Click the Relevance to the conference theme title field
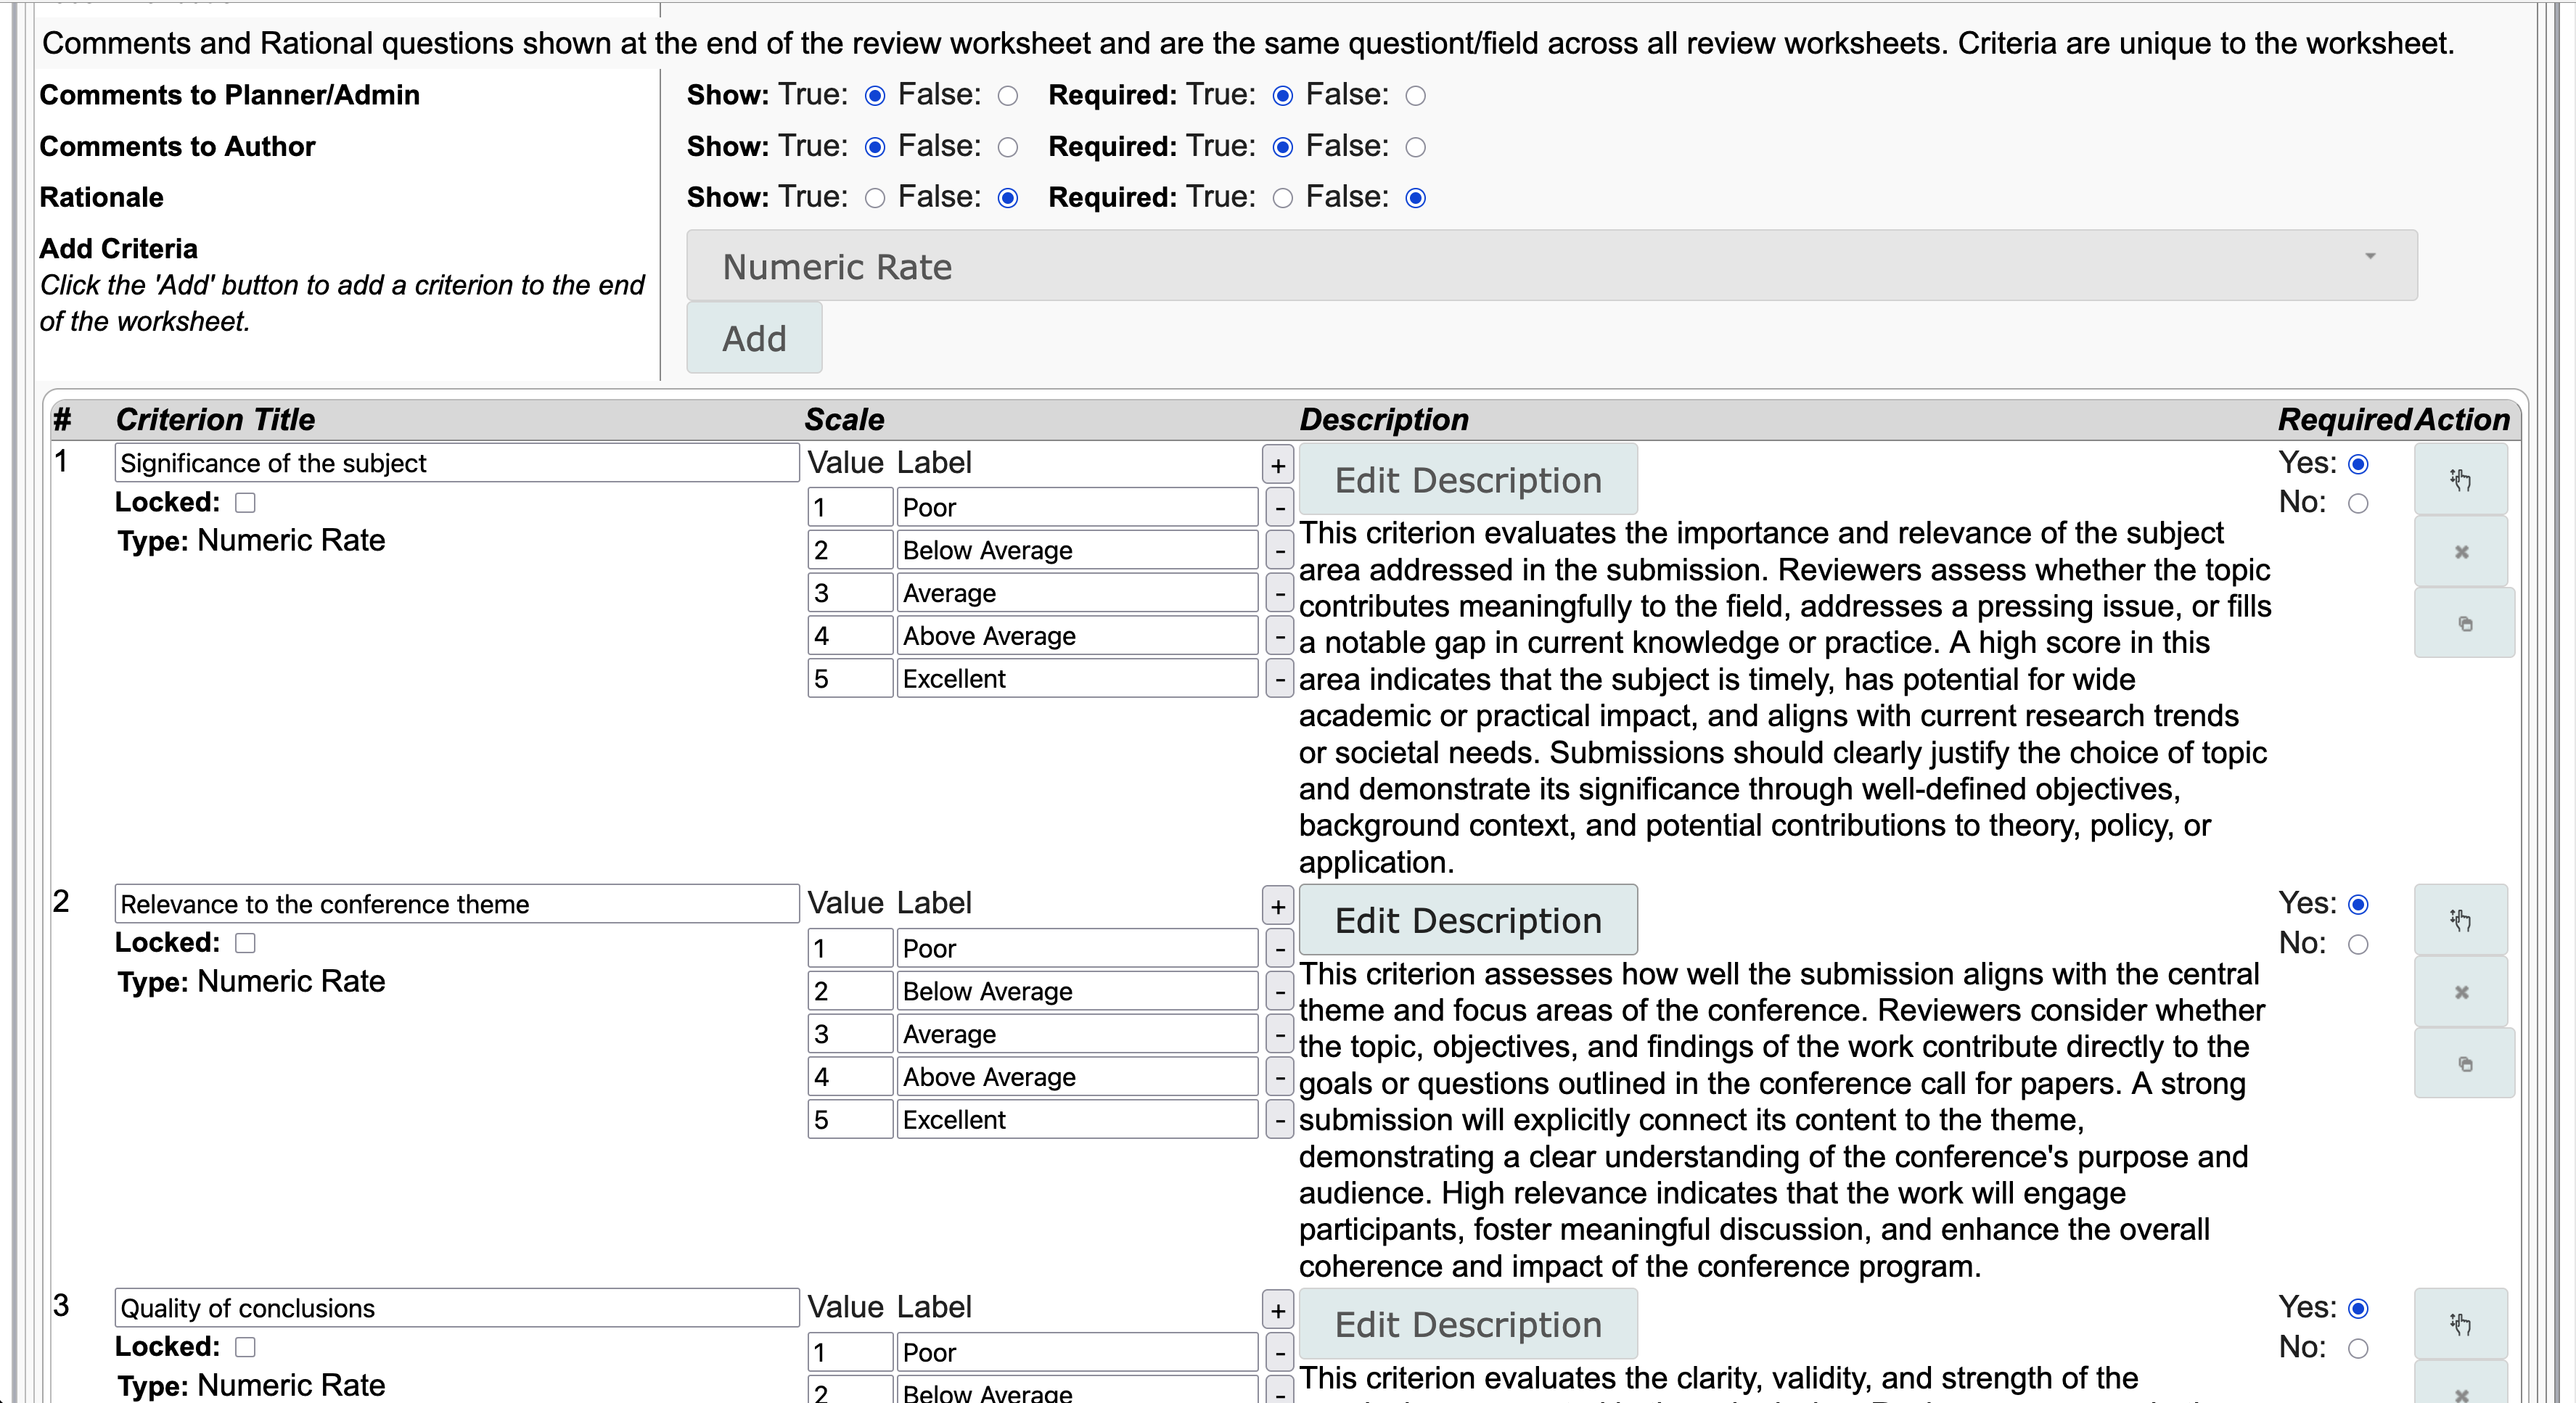 tap(456, 904)
